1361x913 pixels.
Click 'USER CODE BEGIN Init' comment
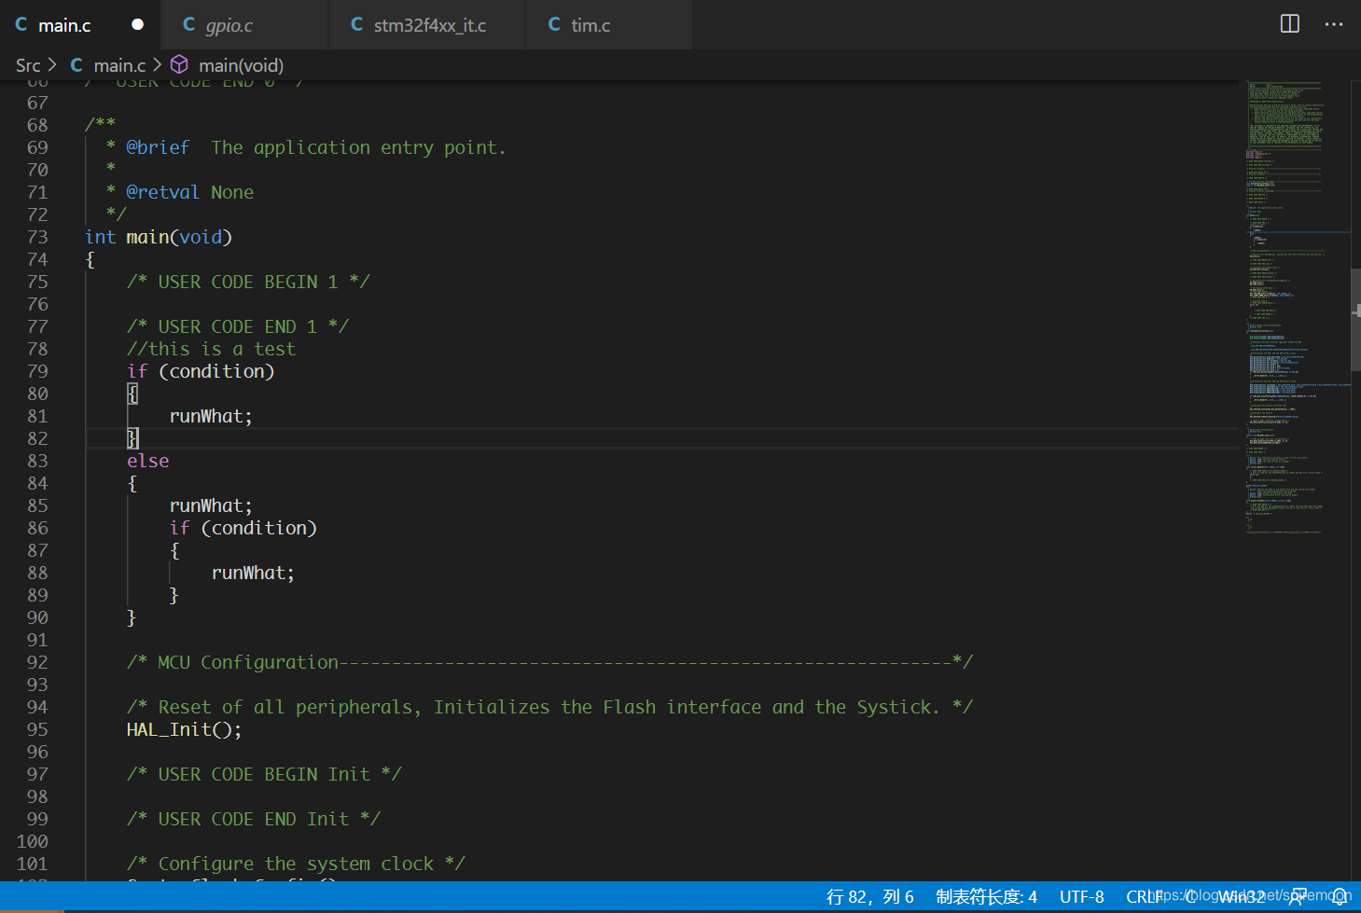(x=264, y=774)
